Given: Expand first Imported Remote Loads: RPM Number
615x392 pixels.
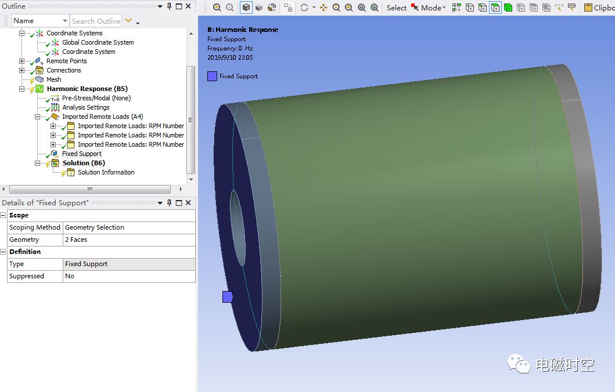Looking at the screenshot, I should pos(53,126).
